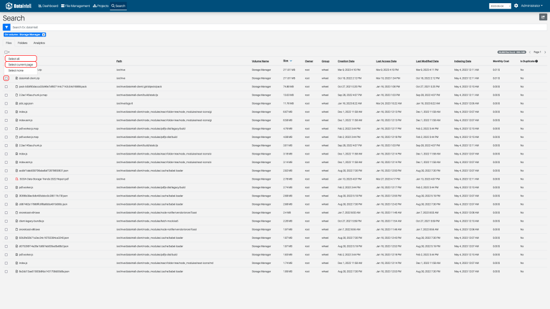Open the Dashboard nav item

[x=48, y=6]
